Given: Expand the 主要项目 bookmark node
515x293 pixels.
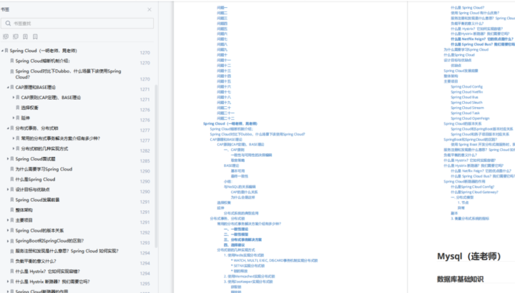Looking at the screenshot, I should [8, 220].
